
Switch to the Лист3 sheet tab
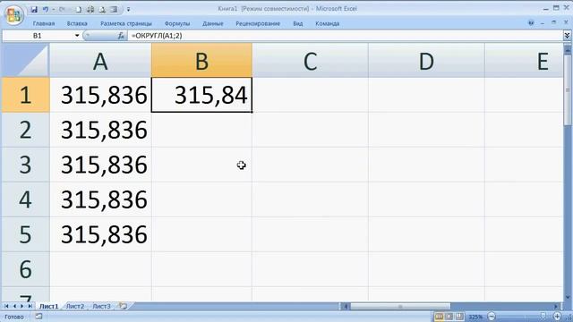pos(101,306)
